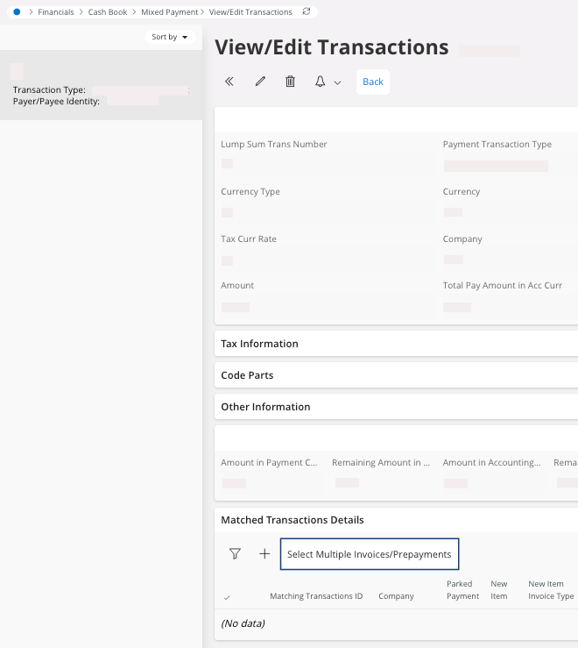Open Mixed Payment breadcrumb link

[170, 12]
